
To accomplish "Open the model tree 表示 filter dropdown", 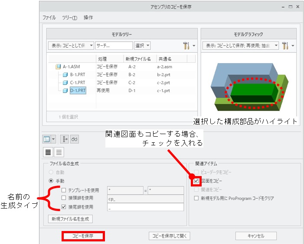I will (x=71, y=45).
